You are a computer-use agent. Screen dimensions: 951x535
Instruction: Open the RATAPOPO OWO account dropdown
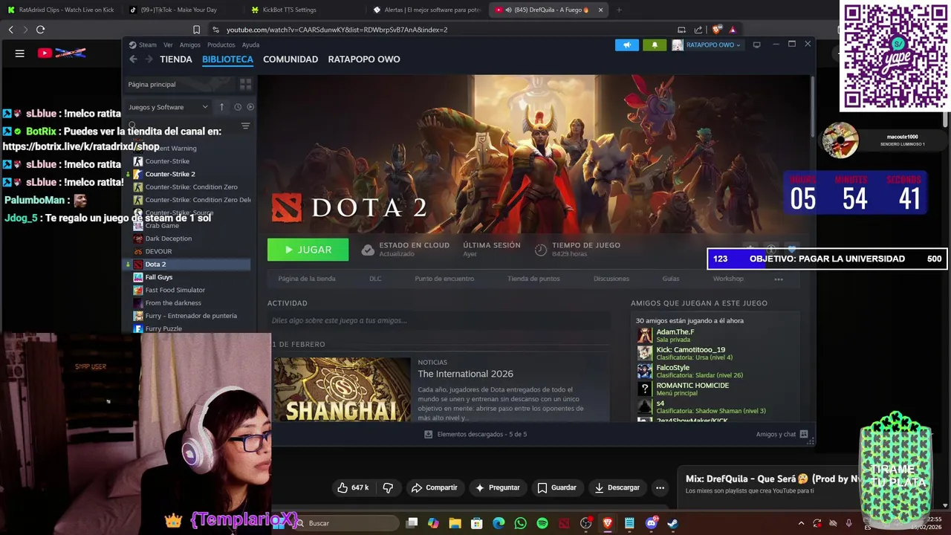707,45
